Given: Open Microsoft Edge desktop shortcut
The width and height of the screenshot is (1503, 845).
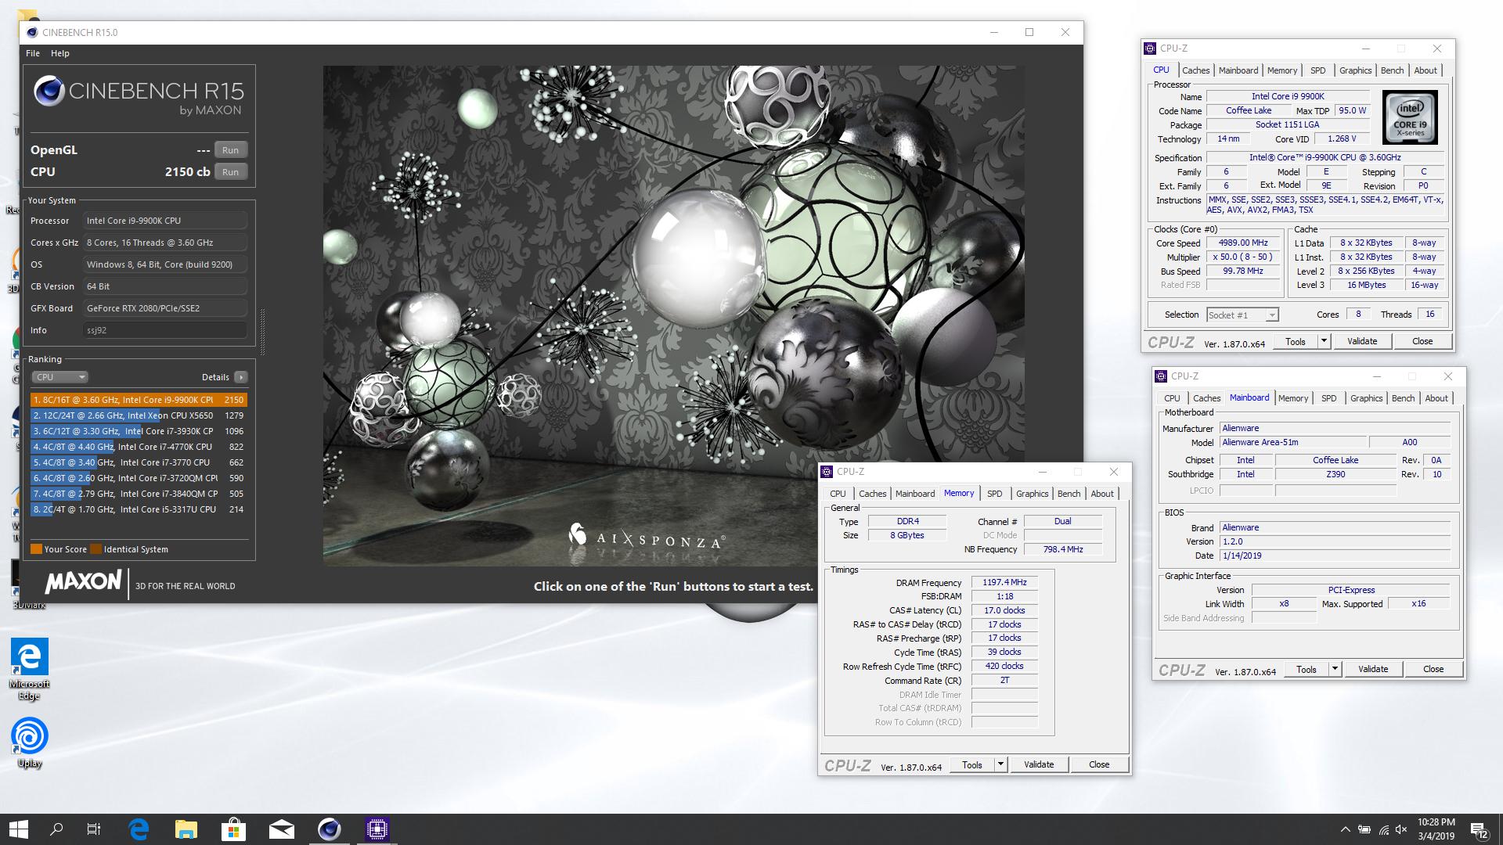Looking at the screenshot, I should pos(29,658).
